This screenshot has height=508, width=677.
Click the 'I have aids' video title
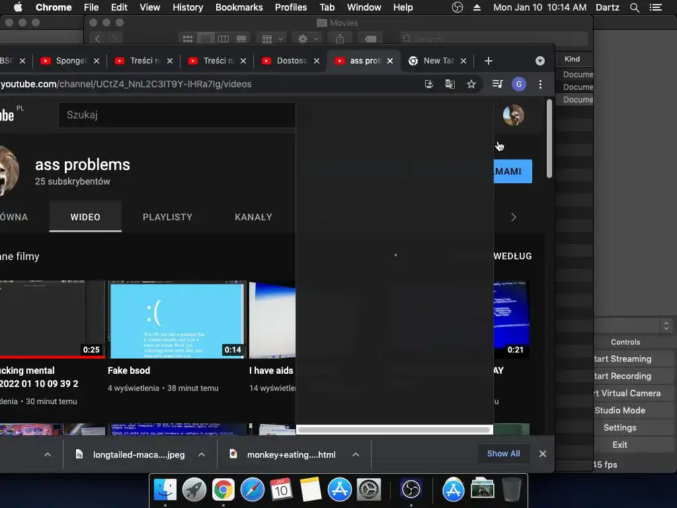[271, 370]
